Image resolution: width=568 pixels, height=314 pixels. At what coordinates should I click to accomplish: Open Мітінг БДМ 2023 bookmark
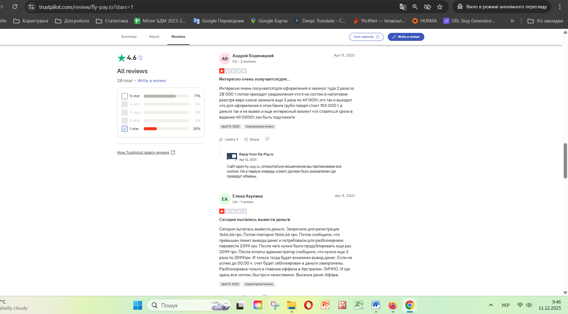(x=160, y=21)
